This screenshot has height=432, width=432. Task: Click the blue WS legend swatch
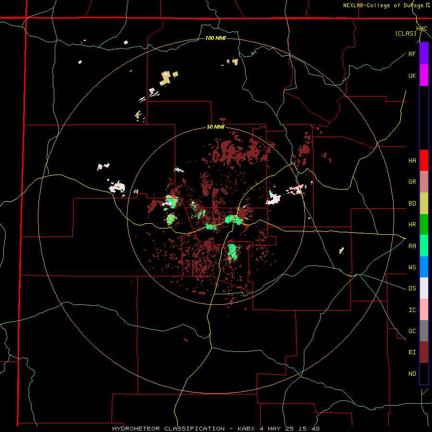(x=424, y=267)
